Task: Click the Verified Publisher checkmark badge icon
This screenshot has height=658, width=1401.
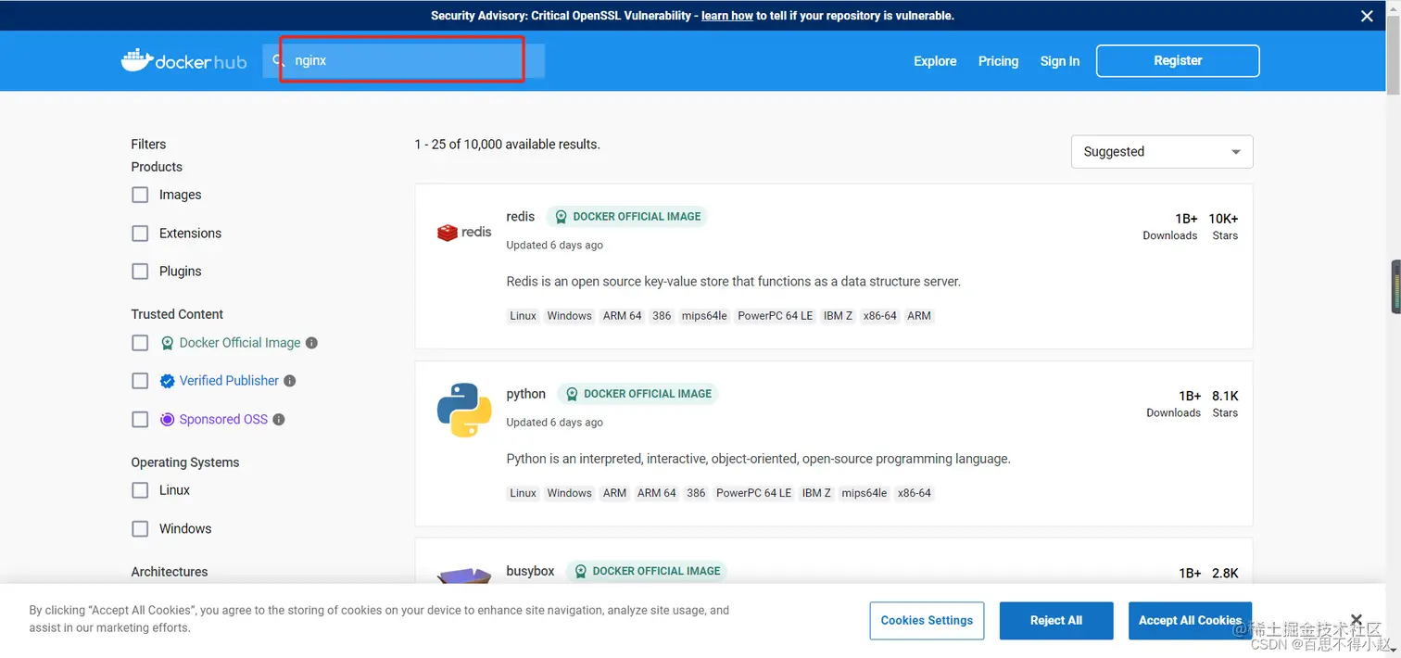Action: [167, 381]
